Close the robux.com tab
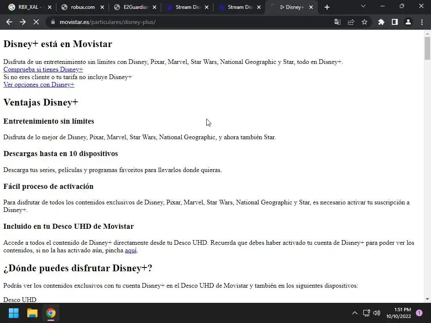The image size is (431, 323). [x=102, y=8]
